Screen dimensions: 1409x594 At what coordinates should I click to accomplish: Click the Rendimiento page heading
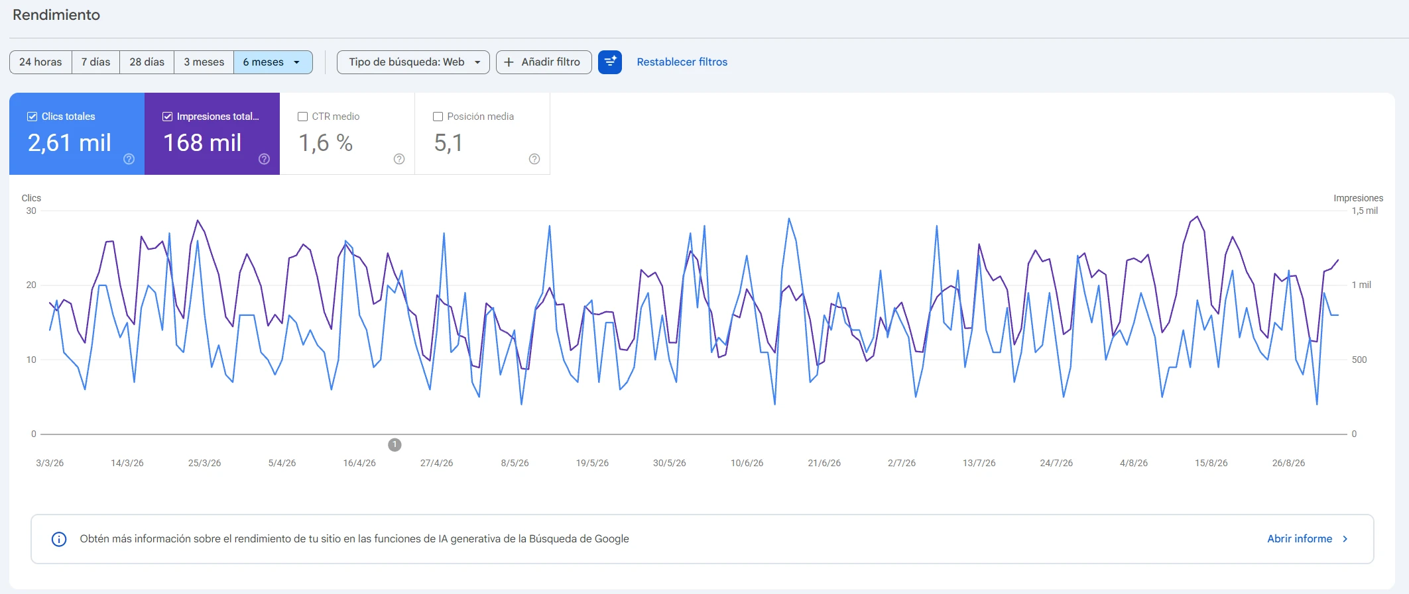[x=56, y=15]
